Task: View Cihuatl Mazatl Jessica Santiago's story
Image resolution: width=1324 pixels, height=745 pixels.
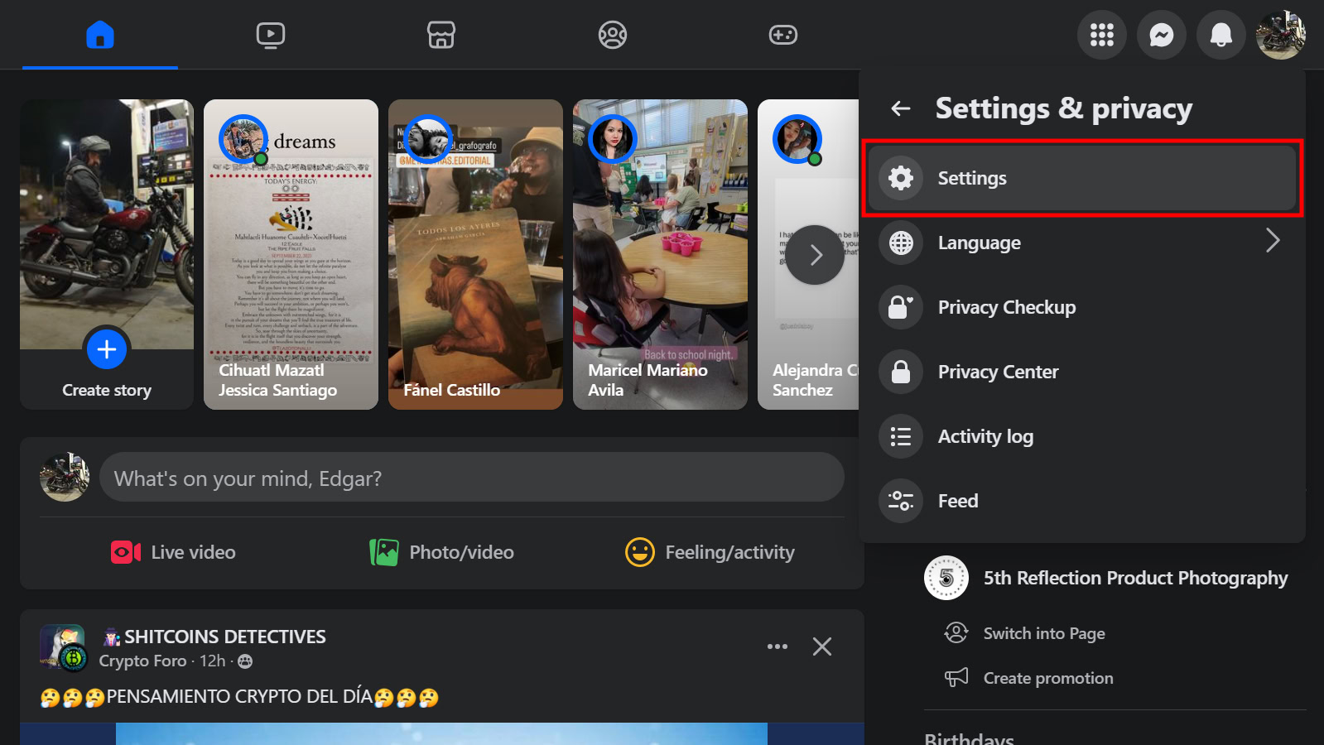Action: click(291, 254)
